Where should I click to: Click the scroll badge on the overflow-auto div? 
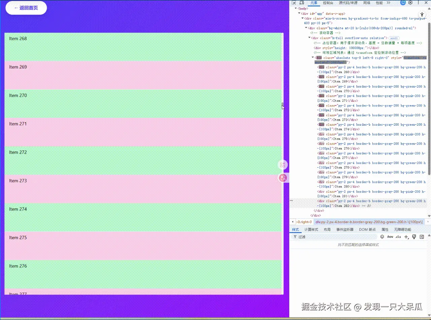[393, 38]
